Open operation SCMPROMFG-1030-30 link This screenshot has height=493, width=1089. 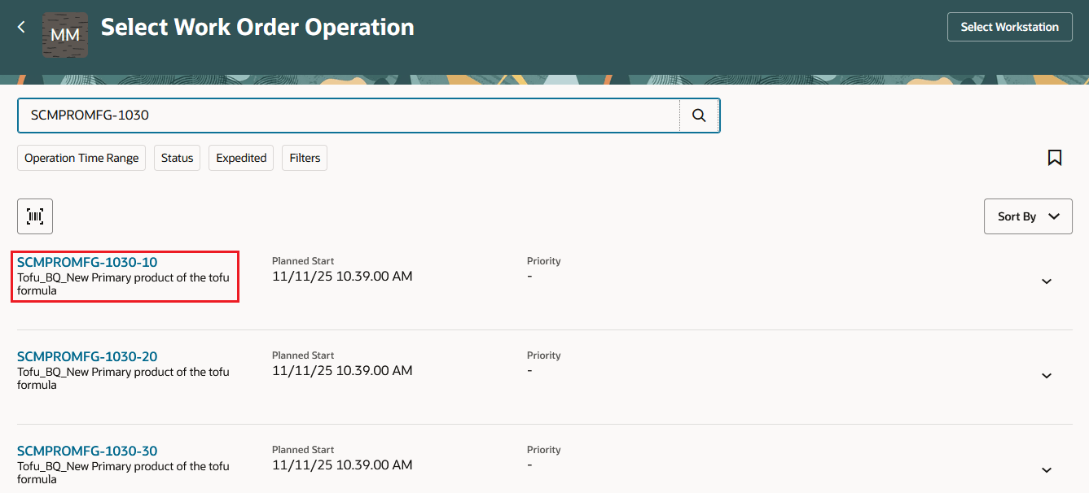(87, 450)
